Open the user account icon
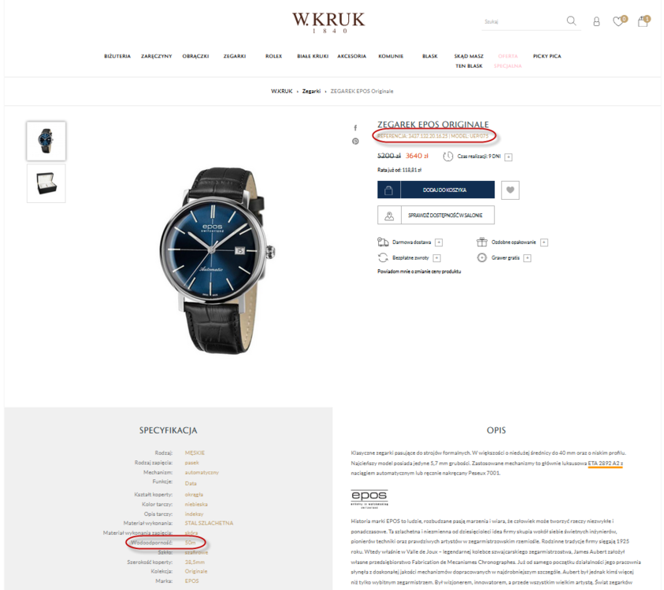Screen dimensions: 664x590 pyautogui.click(x=596, y=21)
